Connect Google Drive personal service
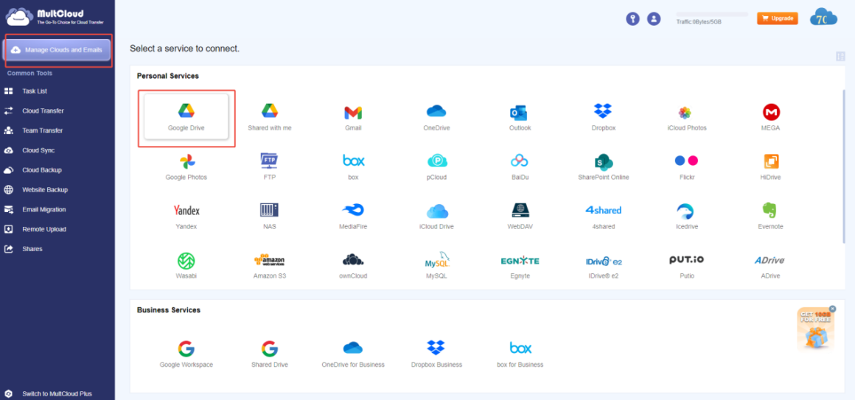Image resolution: width=855 pixels, height=400 pixels. point(186,117)
